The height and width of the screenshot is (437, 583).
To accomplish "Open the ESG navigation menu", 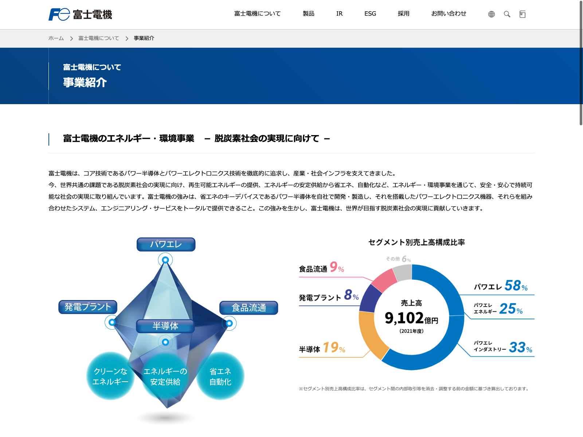I will (x=370, y=14).
